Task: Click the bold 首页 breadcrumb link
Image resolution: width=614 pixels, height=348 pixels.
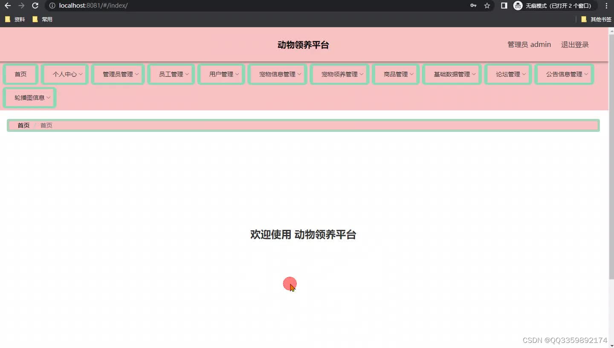Action: coord(23,125)
